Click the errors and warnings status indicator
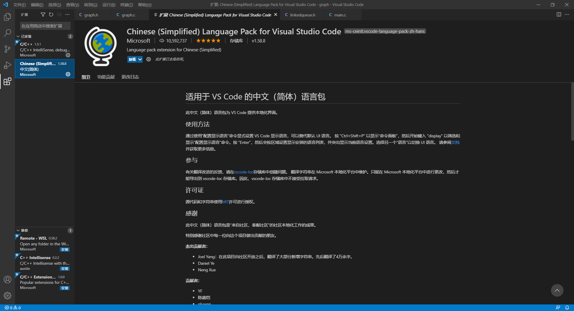This screenshot has width=574, height=311. (x=13, y=308)
